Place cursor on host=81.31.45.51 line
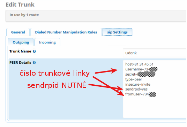Viewport: 187px width, 127px height. click(139, 64)
